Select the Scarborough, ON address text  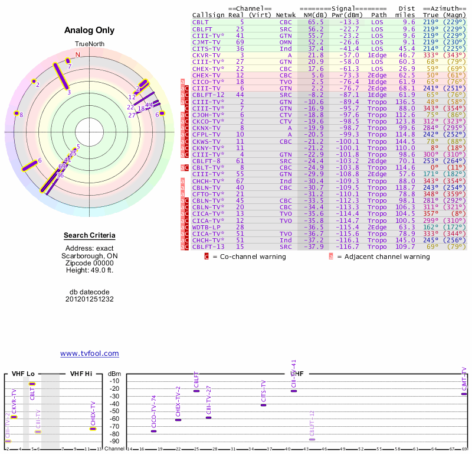(x=90, y=256)
